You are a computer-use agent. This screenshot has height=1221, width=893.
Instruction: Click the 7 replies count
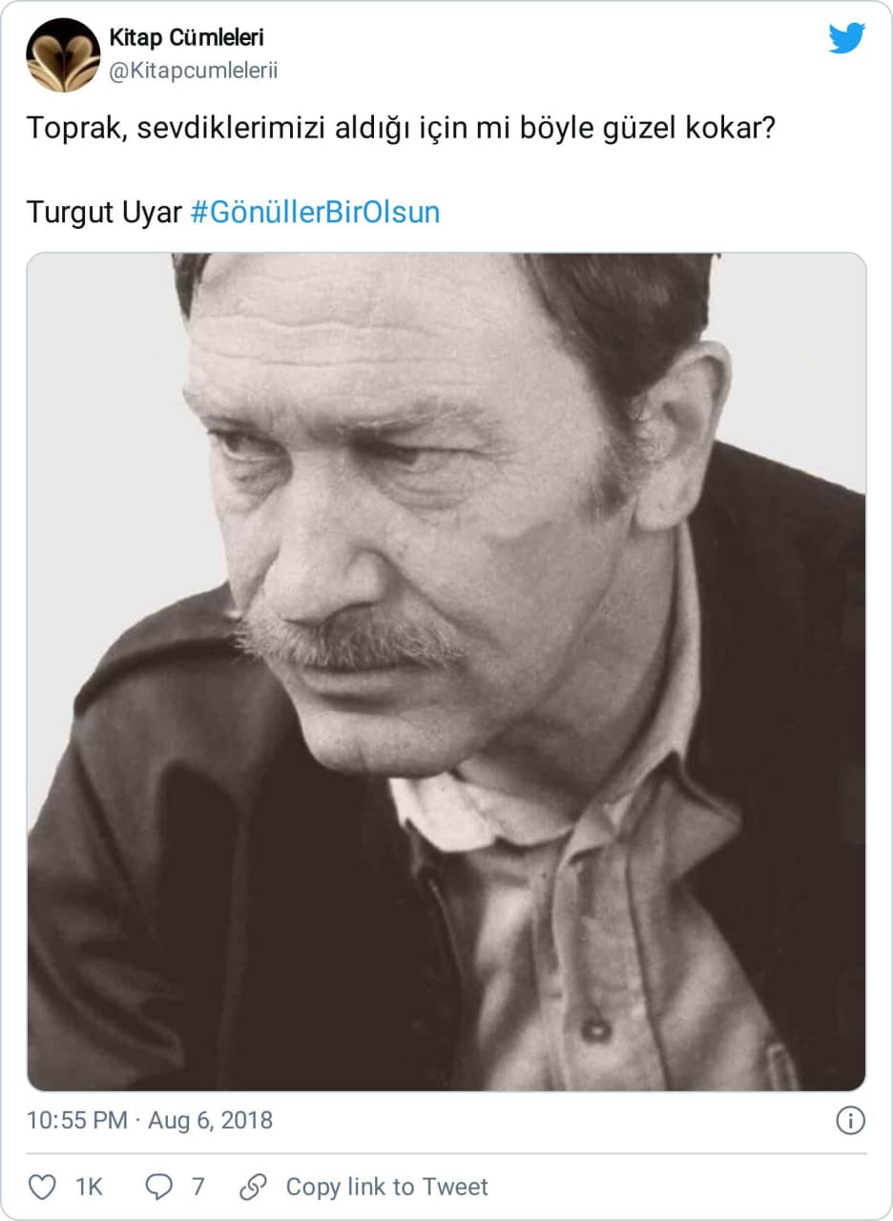click(197, 1187)
